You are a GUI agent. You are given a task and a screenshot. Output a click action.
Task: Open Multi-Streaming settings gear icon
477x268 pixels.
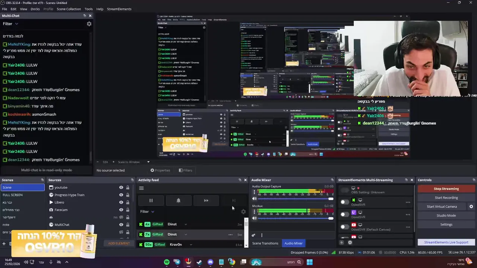[350, 243]
